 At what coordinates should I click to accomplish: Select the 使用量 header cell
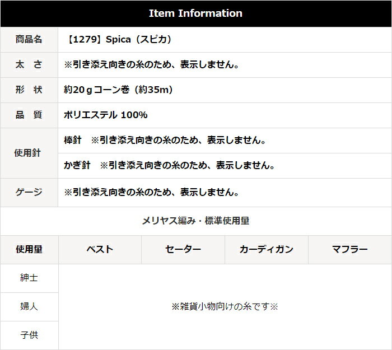coord(29,250)
